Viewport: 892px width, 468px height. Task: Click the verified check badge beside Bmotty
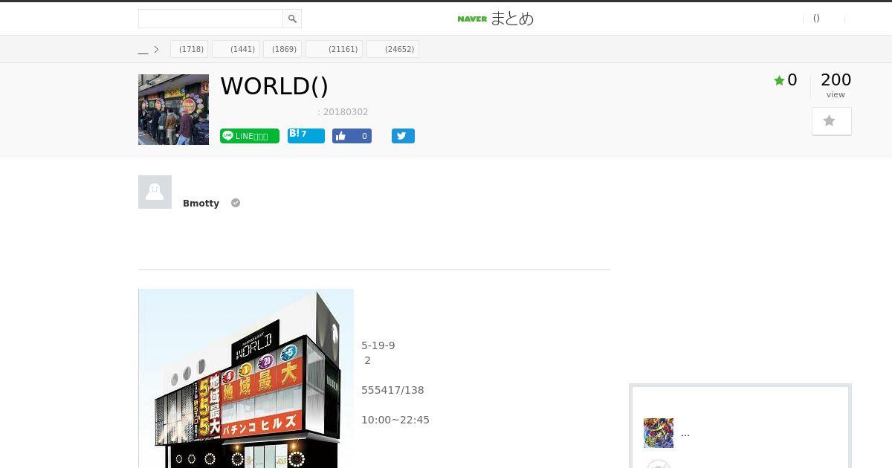coord(236,203)
